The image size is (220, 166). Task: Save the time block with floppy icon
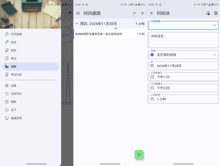coord(216,13)
